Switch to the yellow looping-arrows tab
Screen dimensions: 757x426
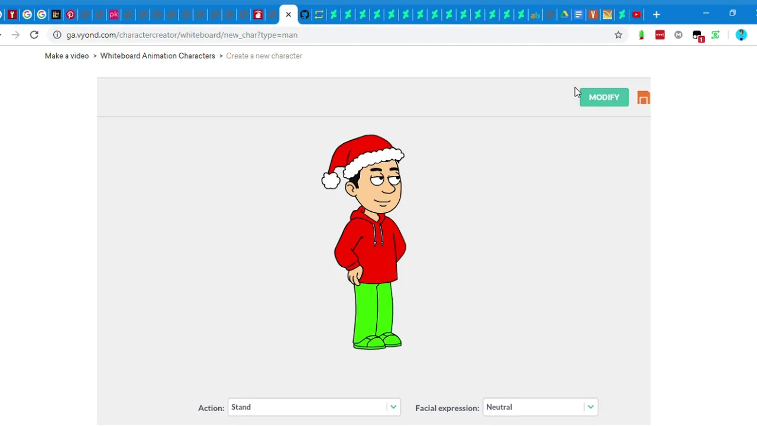point(319,14)
